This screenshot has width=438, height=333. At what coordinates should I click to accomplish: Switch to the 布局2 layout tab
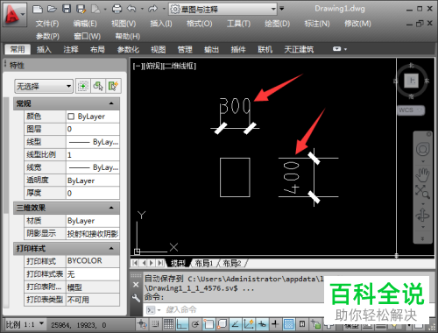[232, 263]
